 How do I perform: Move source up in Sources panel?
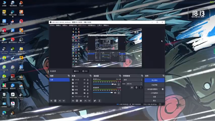point(85,101)
